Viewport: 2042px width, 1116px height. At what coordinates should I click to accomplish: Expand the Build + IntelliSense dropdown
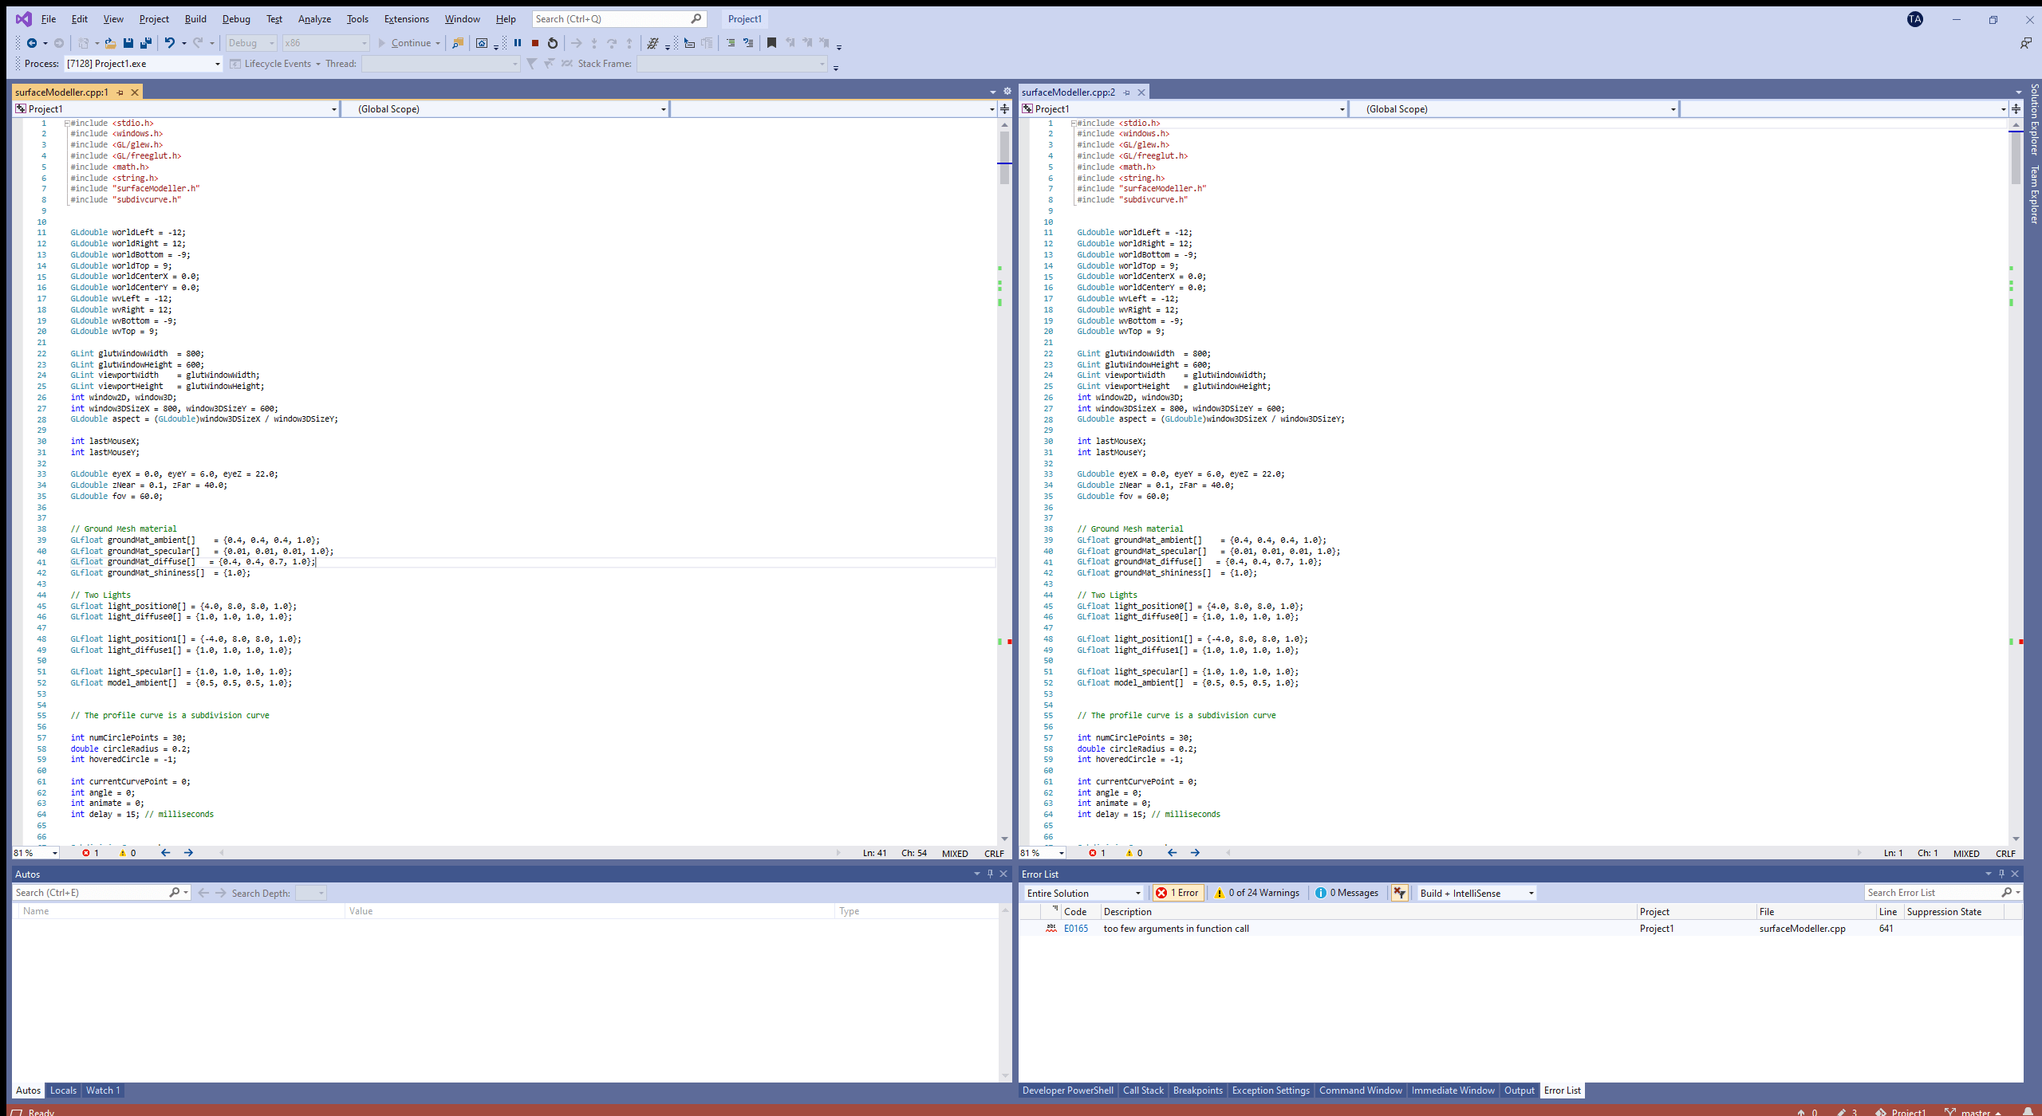(x=1476, y=893)
